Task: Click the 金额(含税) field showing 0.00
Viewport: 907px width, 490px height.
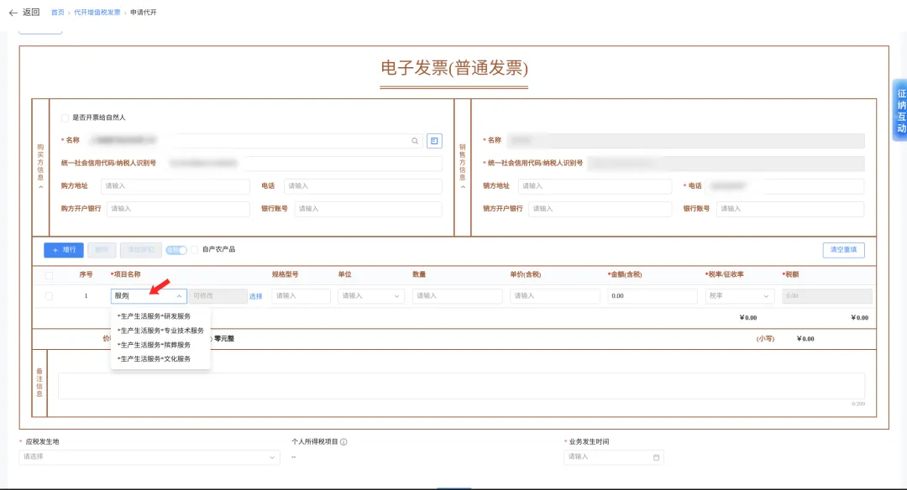Action: click(x=653, y=296)
